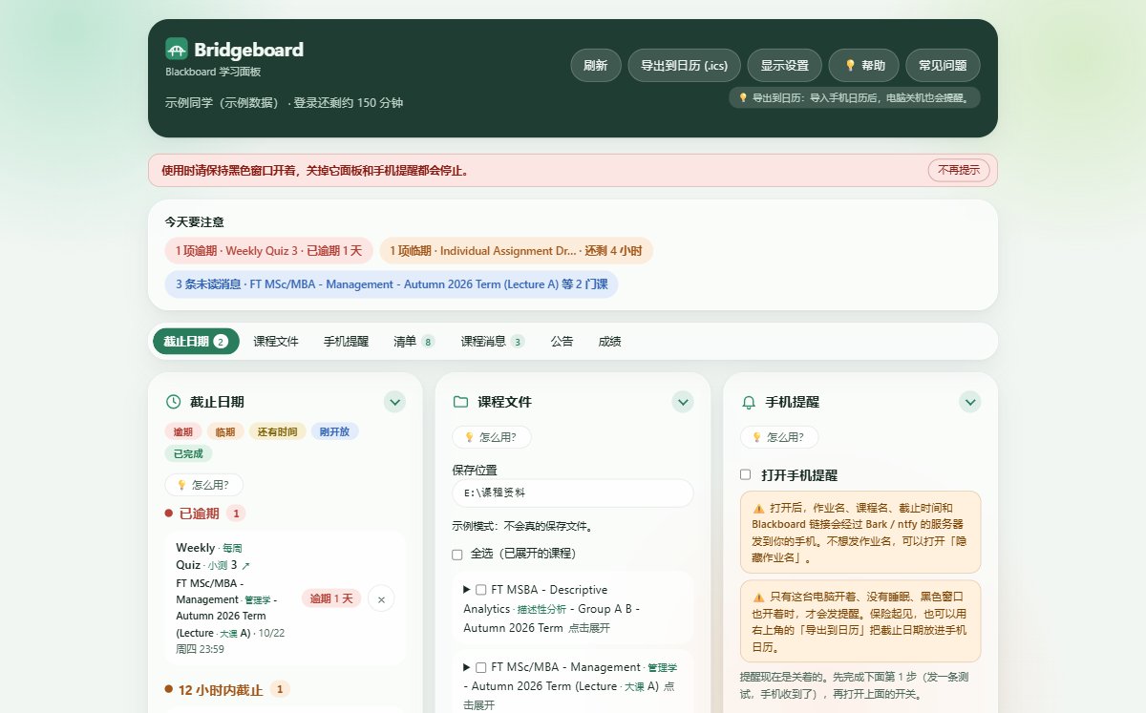Expand the FT MSBA Descriptive Analytics course triangle
1146x713 pixels.
pyautogui.click(x=467, y=590)
